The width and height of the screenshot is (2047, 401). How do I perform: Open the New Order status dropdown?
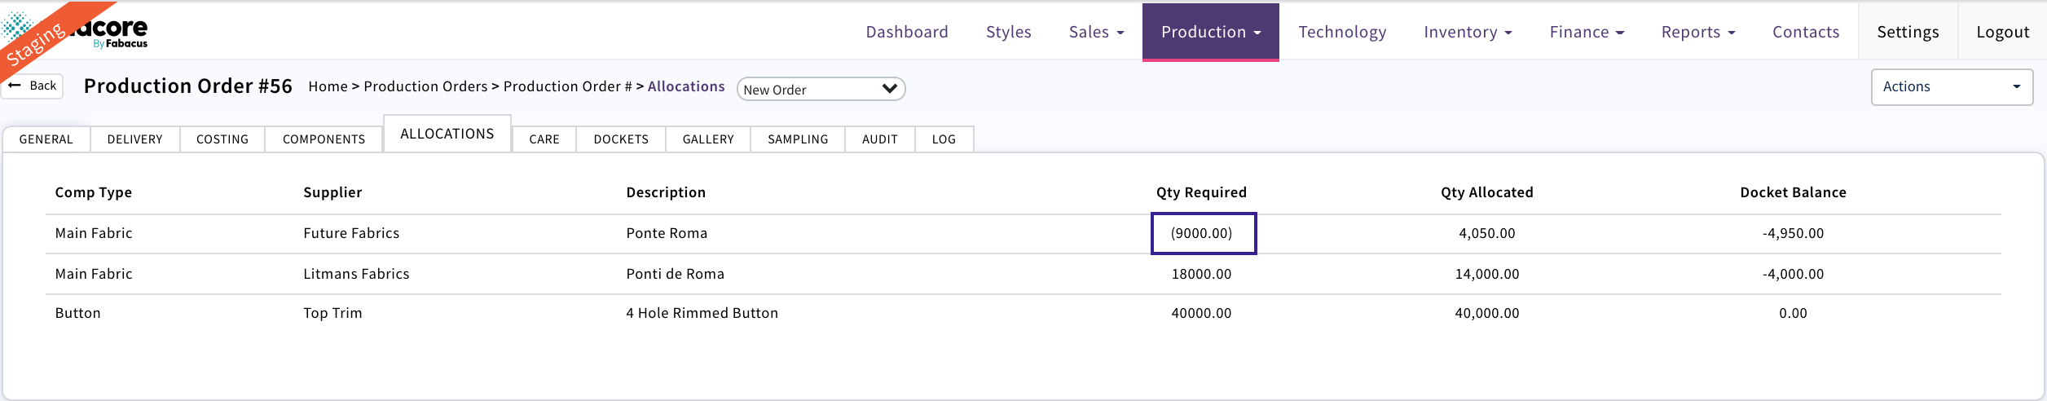tap(820, 89)
